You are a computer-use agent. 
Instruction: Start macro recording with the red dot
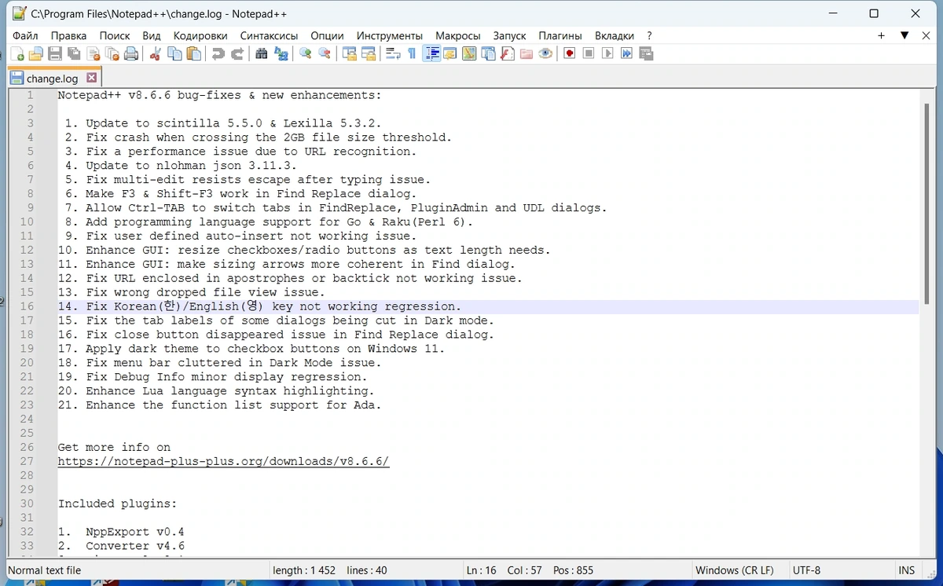pyautogui.click(x=570, y=53)
